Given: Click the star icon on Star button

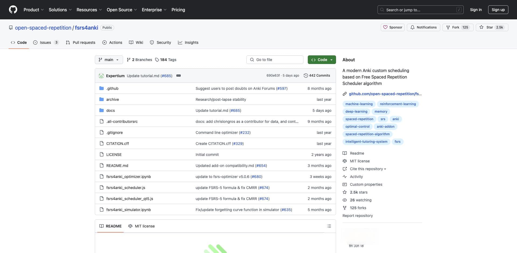Looking at the screenshot, I should [x=481, y=27].
